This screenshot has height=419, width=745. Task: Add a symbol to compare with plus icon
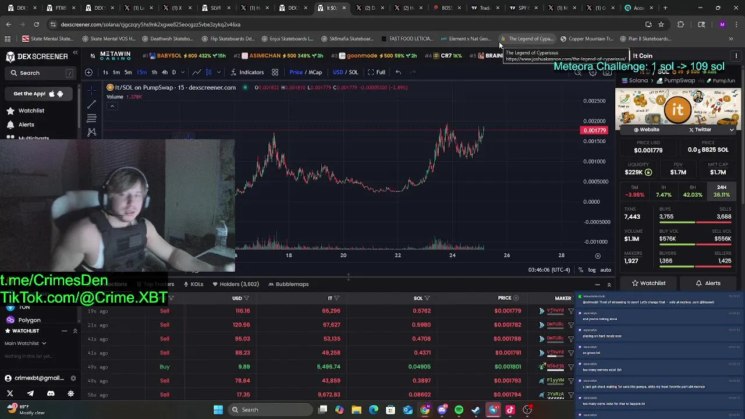click(88, 72)
